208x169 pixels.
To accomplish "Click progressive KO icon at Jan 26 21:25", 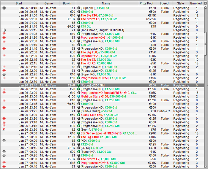I will click(4, 34).
